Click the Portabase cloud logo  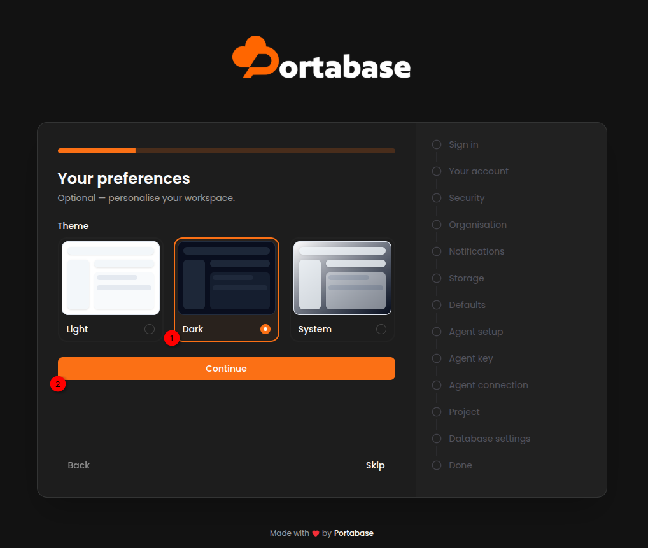tap(256, 57)
